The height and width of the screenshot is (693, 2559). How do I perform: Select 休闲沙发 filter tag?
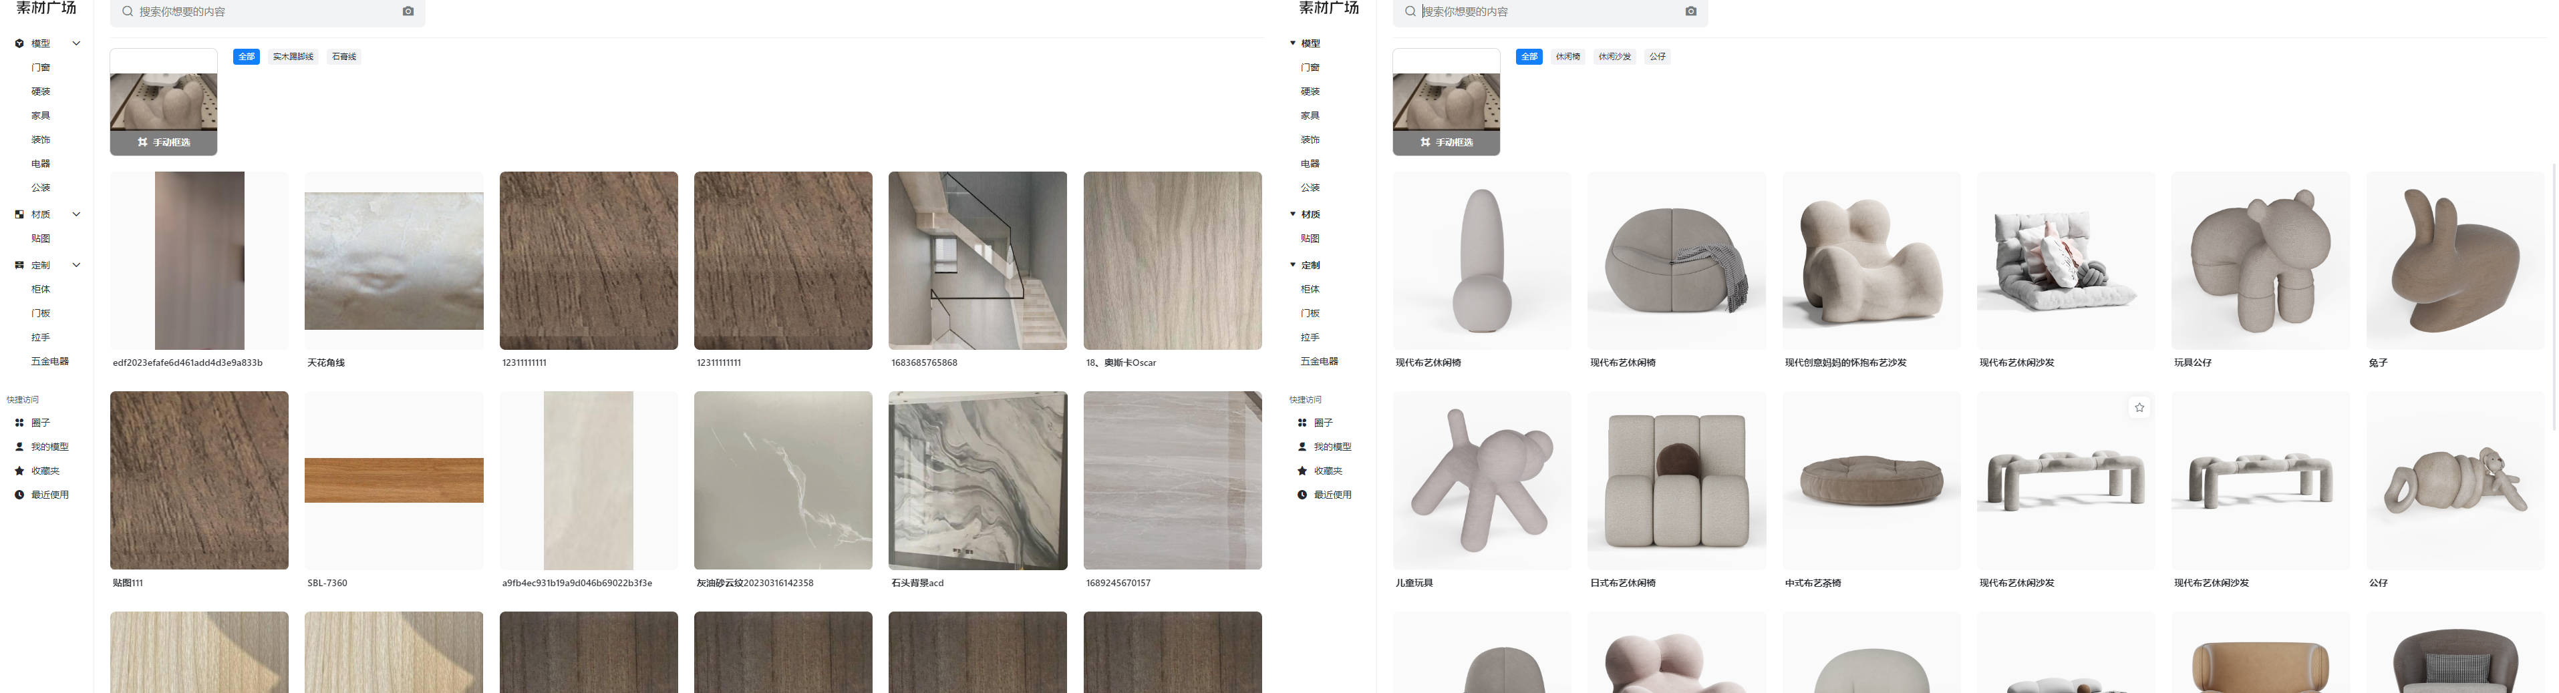tap(1614, 57)
